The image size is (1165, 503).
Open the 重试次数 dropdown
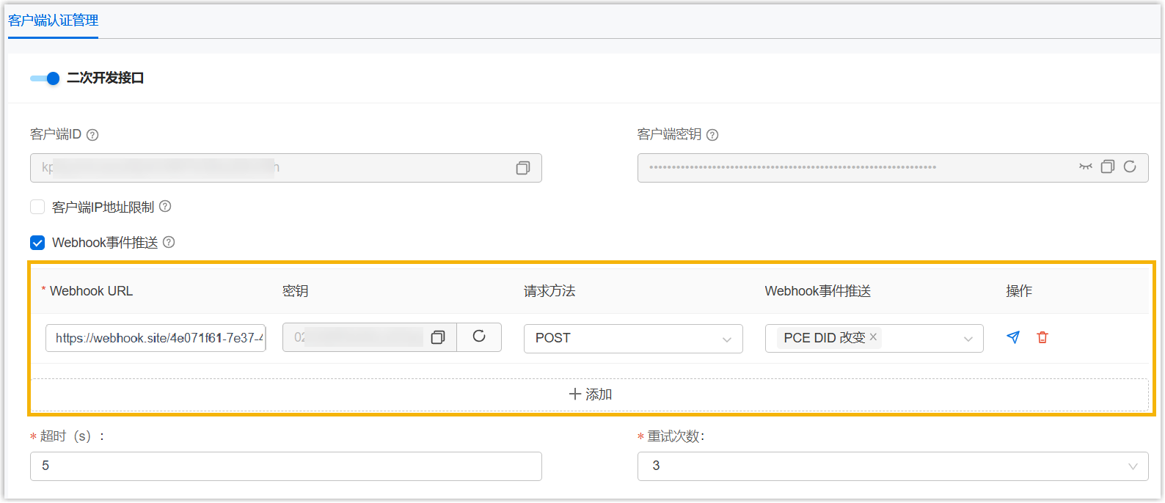pyautogui.click(x=892, y=466)
